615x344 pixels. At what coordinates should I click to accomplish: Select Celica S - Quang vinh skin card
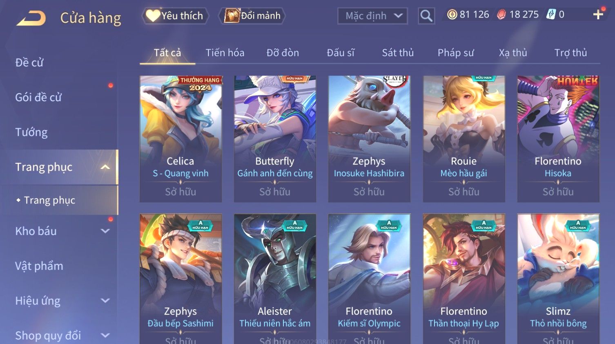[180, 139]
